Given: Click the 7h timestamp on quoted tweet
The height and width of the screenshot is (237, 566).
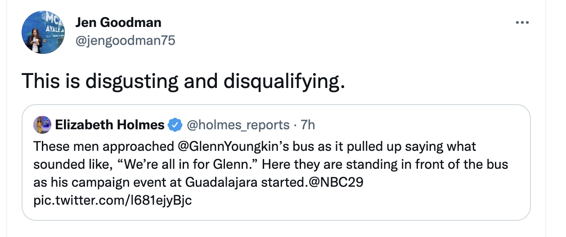Looking at the screenshot, I should [x=308, y=125].
